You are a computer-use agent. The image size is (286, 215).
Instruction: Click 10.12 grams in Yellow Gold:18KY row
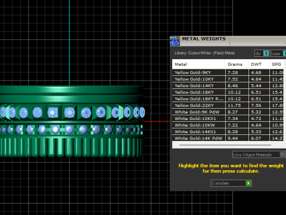[234, 92]
